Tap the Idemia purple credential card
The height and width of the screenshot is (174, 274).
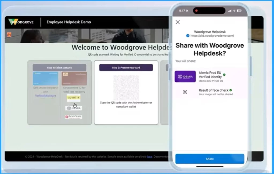click(x=185, y=76)
